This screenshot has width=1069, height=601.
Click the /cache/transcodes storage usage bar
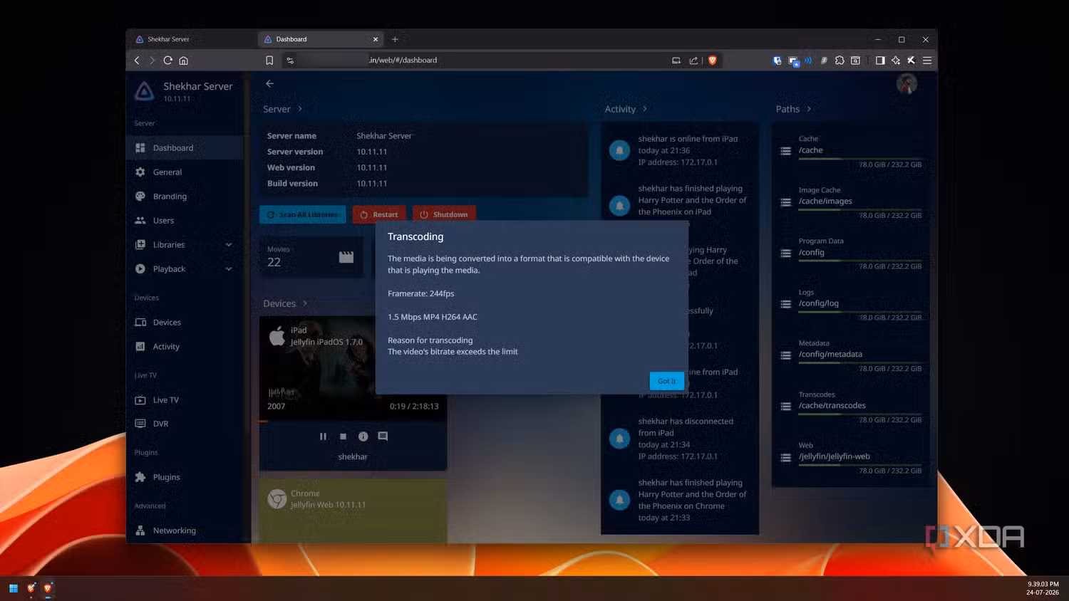(860, 414)
